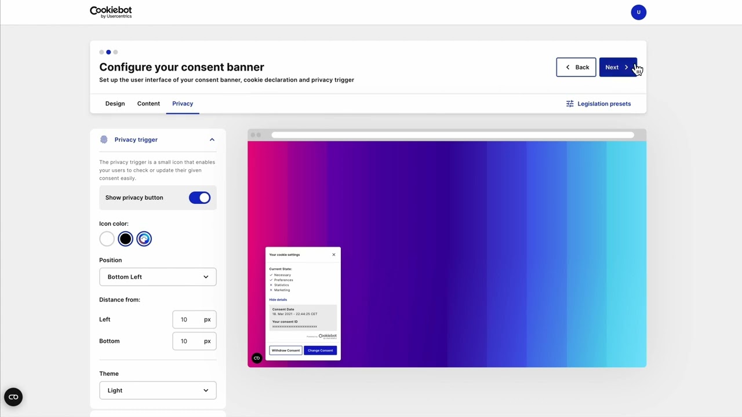The image size is (742, 417).
Task: Close the cookie settings preview popup
Action: 334,255
